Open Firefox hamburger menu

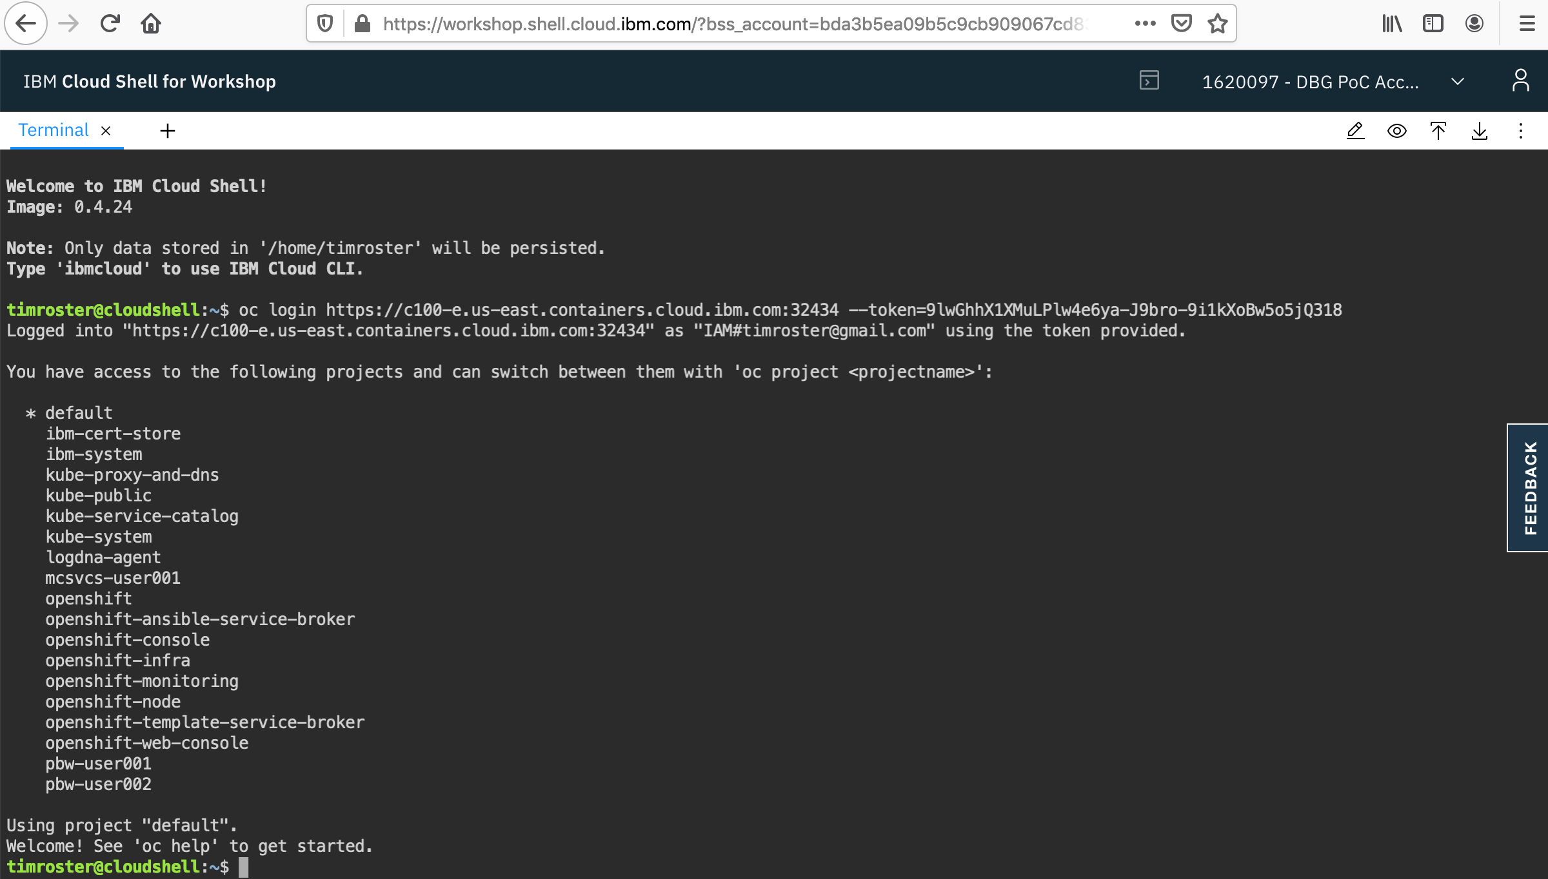coord(1527,24)
